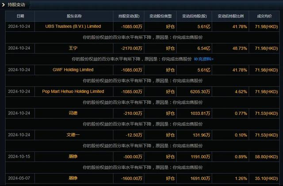Select -1085.00万 in GWF Holding row
This screenshot has height=186, width=283.
tap(132, 70)
